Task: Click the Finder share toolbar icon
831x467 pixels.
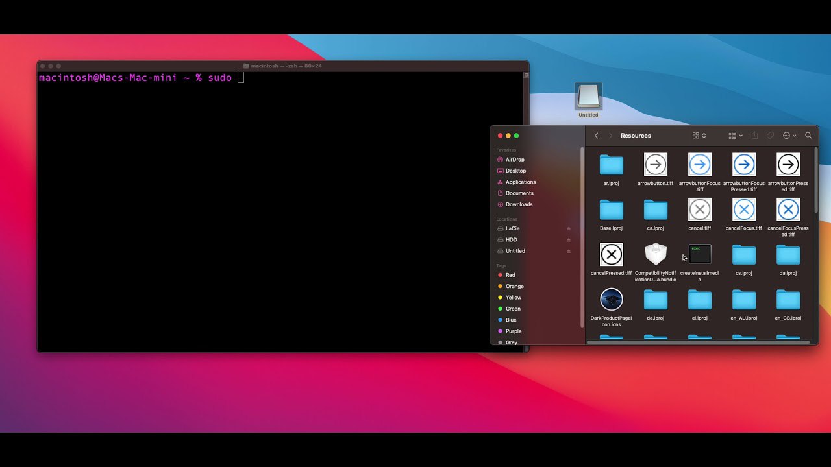Action: coord(754,136)
